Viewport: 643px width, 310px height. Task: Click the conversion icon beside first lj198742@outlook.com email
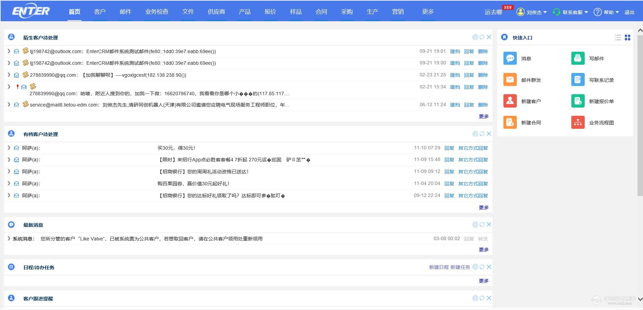(x=25, y=51)
